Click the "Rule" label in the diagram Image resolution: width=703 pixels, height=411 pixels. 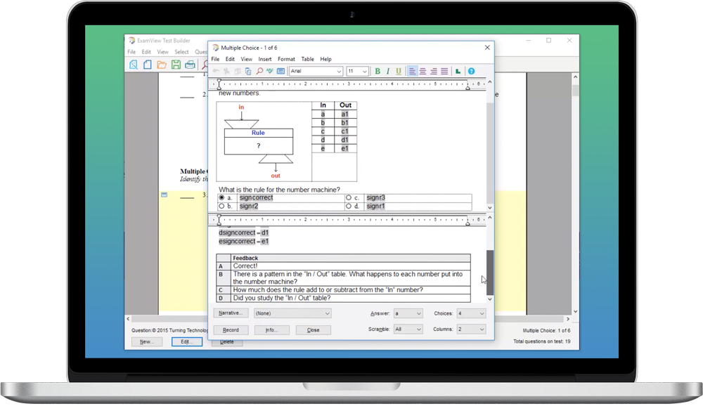258,133
